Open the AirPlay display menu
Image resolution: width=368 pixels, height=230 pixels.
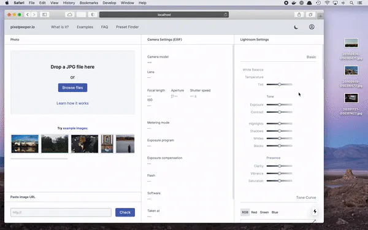click(335, 3)
